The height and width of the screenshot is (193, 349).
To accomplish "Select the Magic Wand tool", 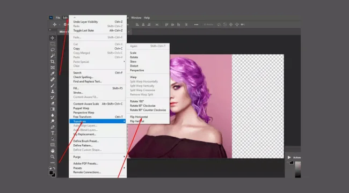I will [53, 56].
